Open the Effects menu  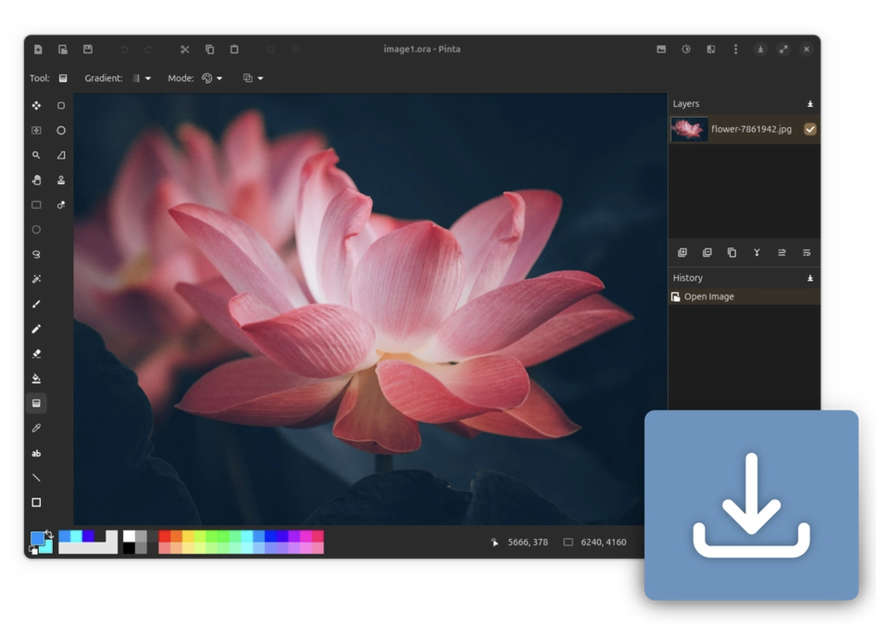(711, 49)
